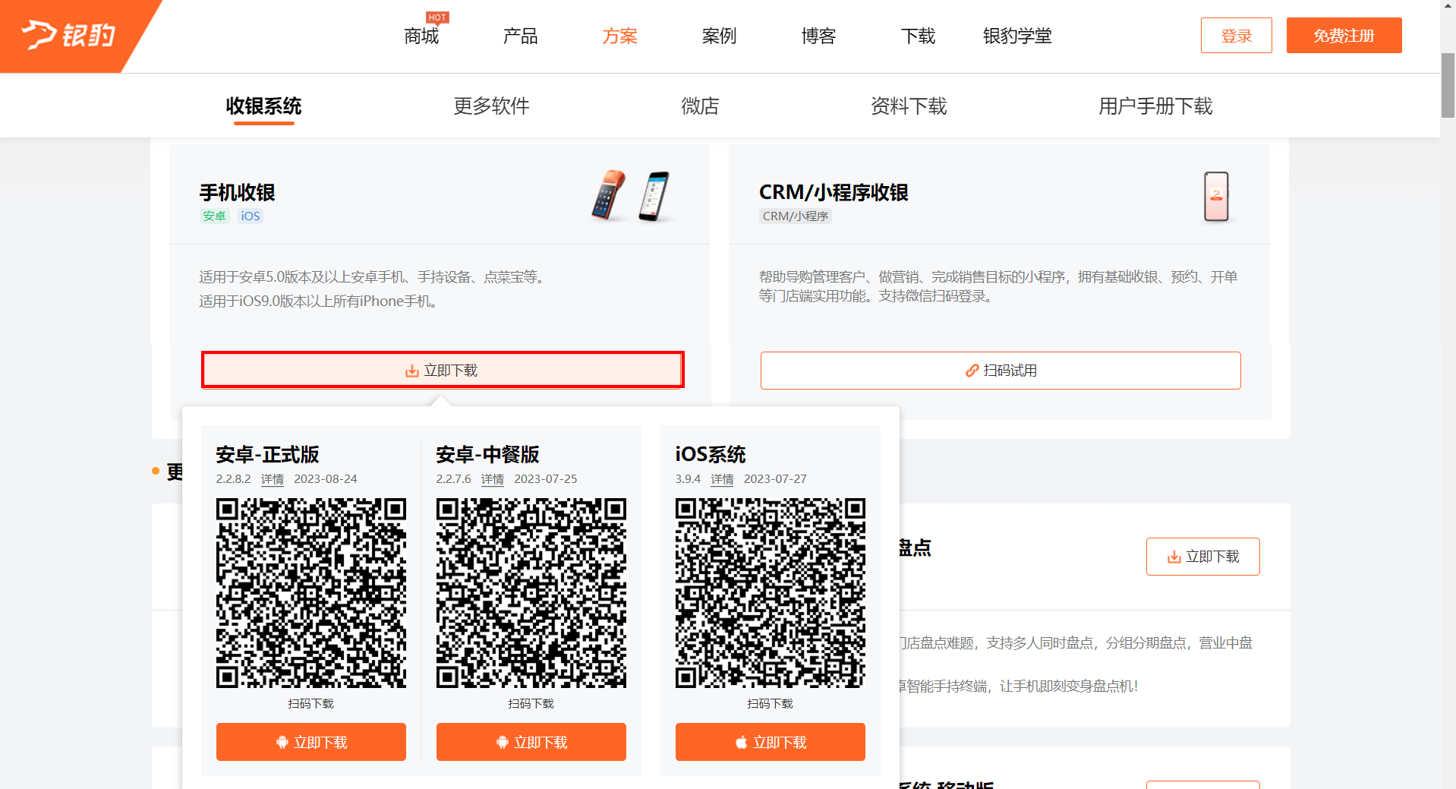
Task: Visit 银豹学堂
Action: click(x=1017, y=36)
